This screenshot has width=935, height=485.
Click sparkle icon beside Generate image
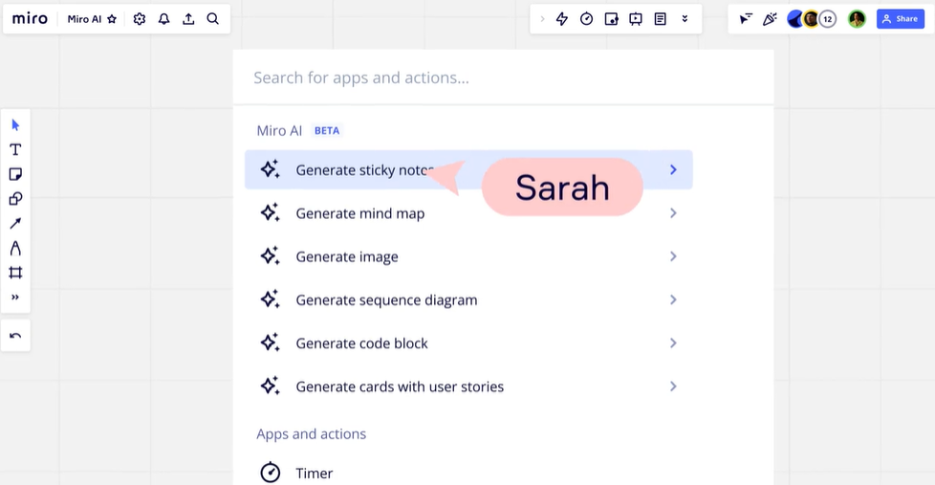pyautogui.click(x=271, y=256)
